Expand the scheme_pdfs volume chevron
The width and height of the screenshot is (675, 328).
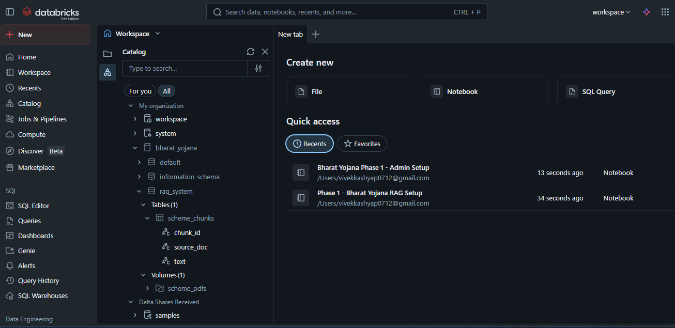pos(147,288)
